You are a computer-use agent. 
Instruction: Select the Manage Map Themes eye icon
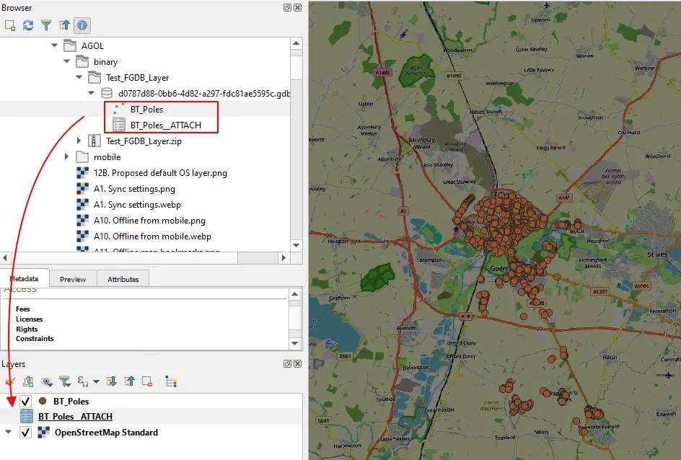pyautogui.click(x=46, y=381)
